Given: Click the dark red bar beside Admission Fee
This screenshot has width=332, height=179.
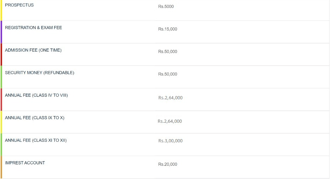Looking at the screenshot, I should pos(1,54).
